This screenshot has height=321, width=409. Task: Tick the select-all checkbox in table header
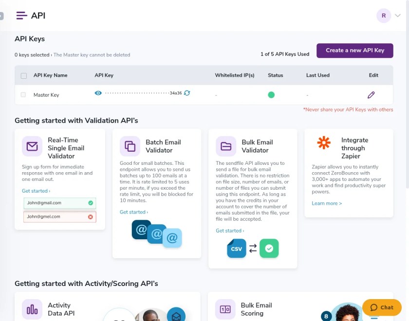pos(24,75)
